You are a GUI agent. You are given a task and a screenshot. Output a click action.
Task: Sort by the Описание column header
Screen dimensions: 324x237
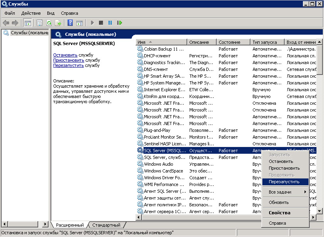tap(202, 42)
